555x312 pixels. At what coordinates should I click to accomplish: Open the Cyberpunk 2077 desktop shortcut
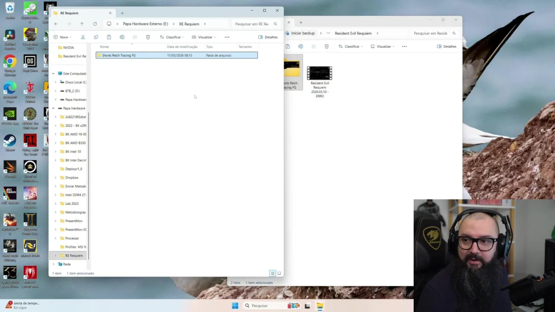click(30, 37)
